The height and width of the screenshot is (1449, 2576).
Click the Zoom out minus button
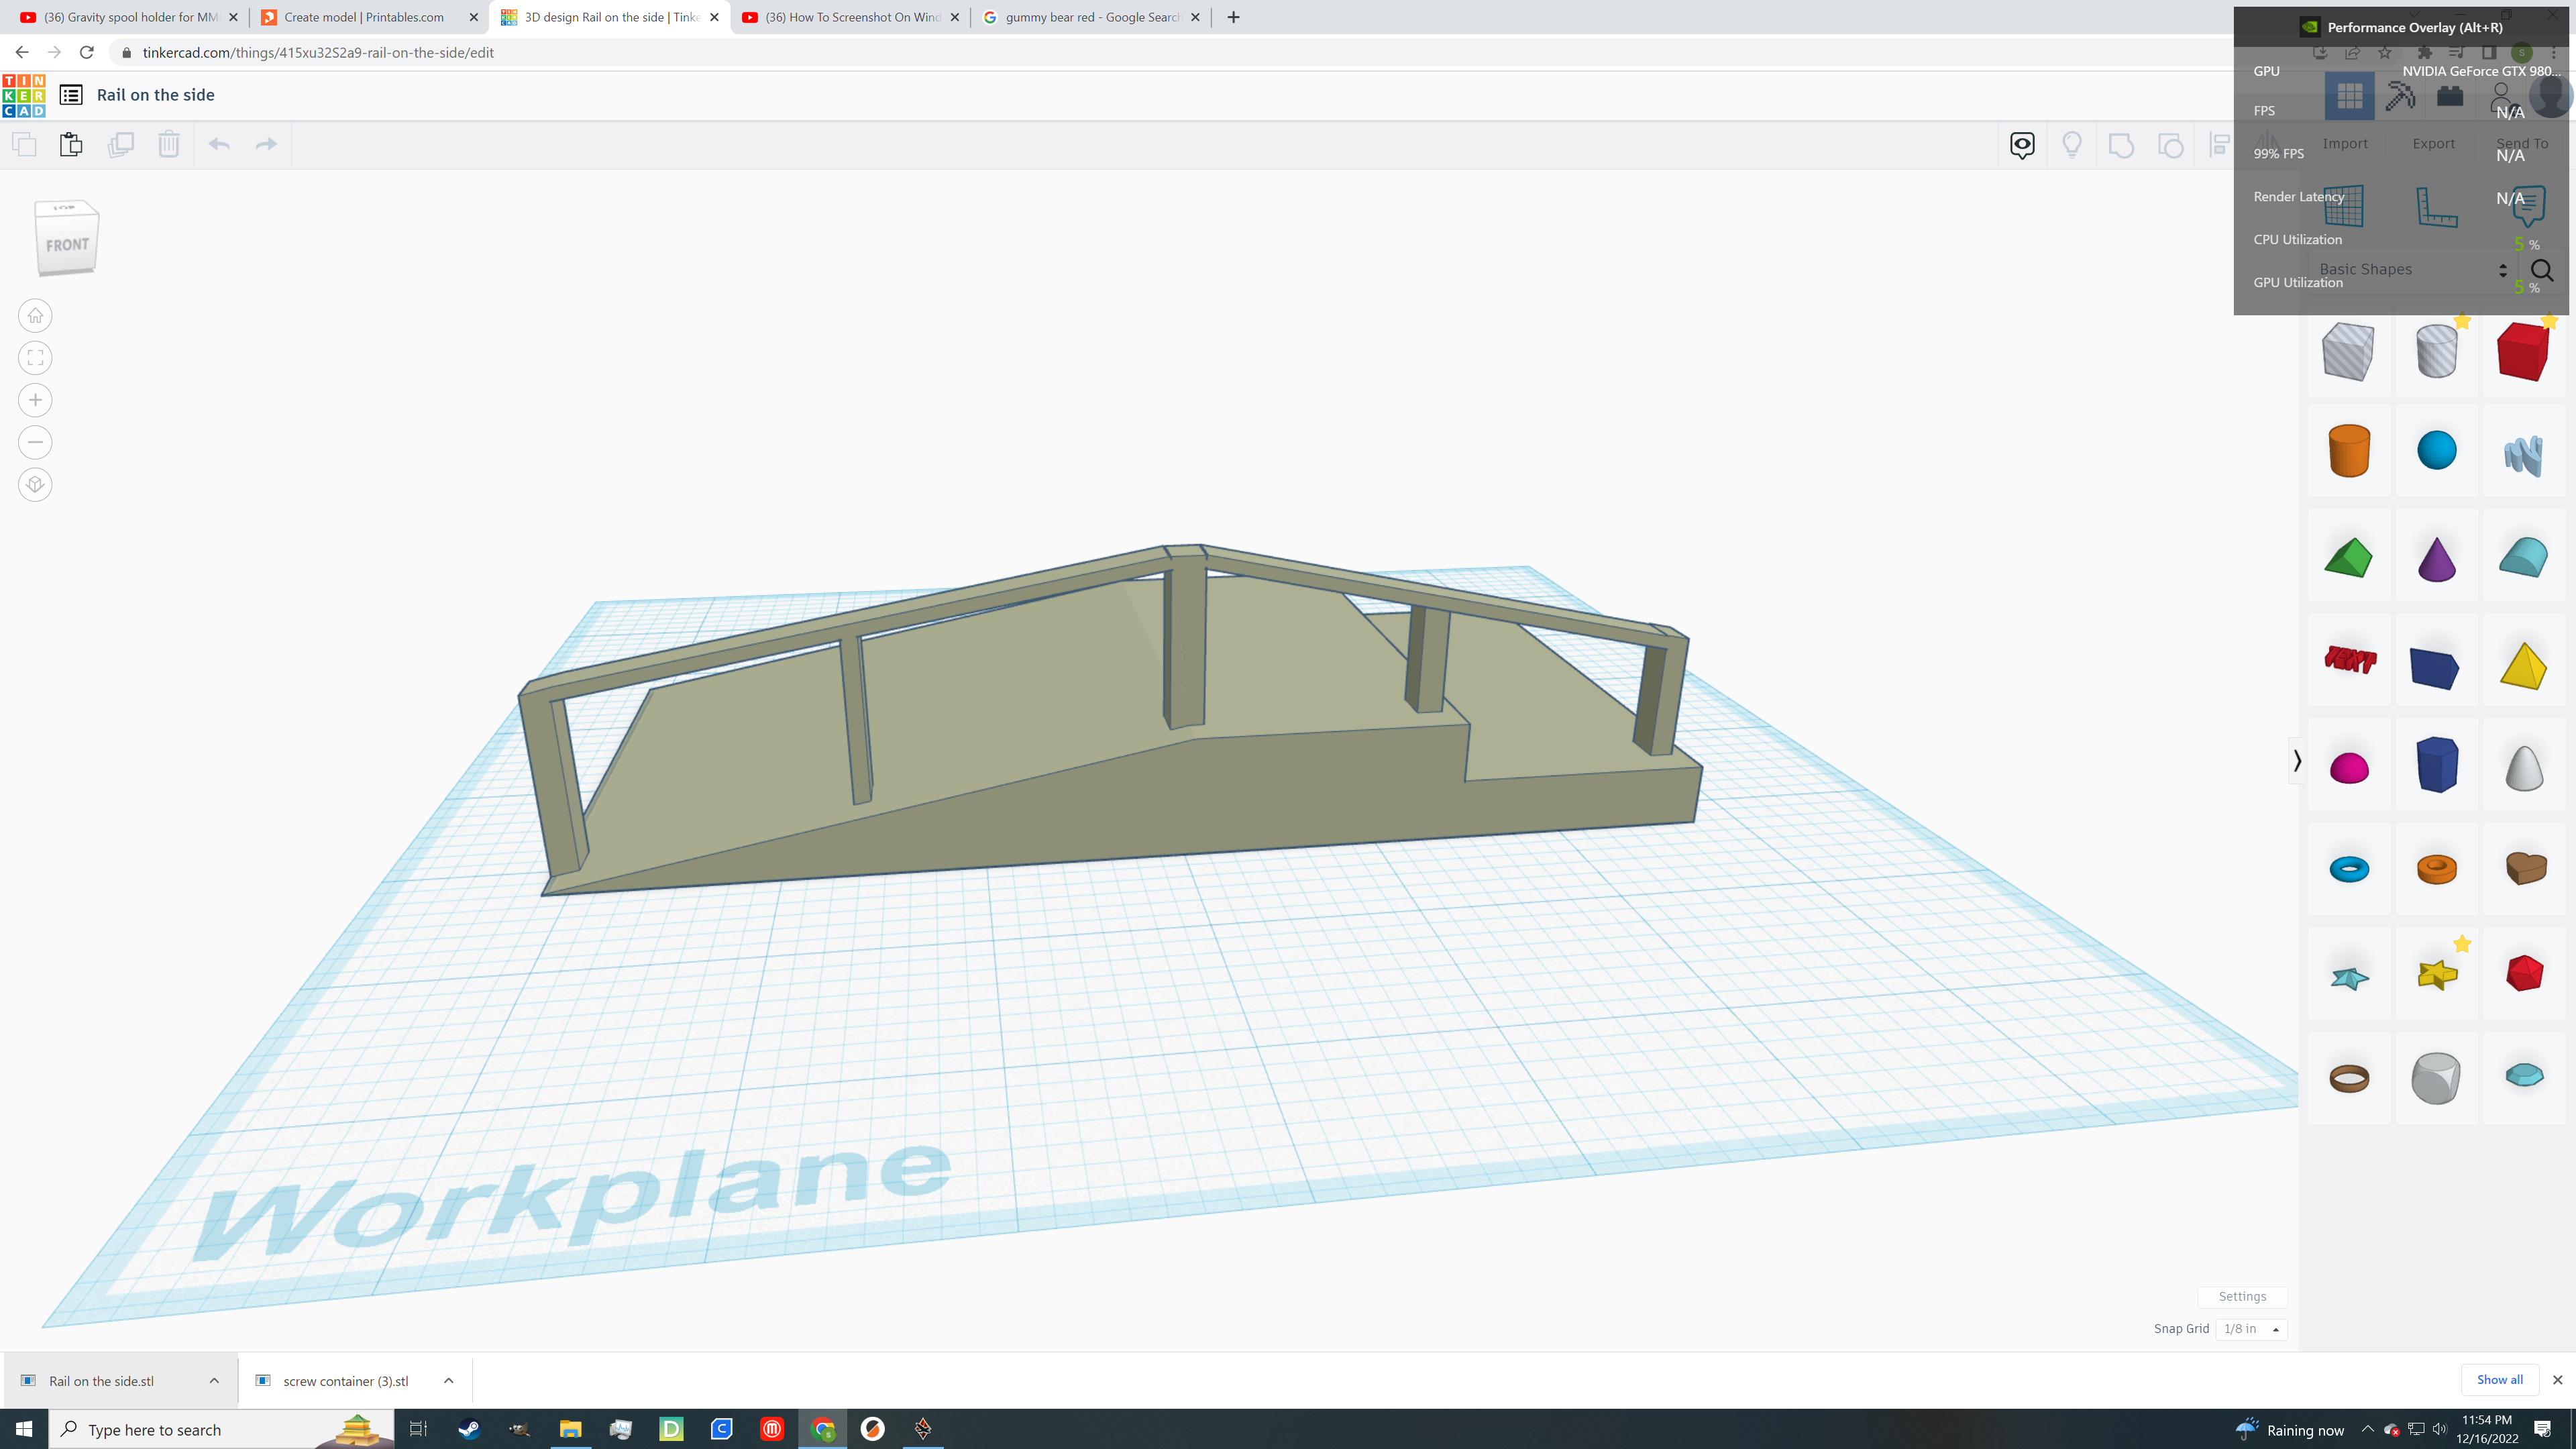point(35,442)
